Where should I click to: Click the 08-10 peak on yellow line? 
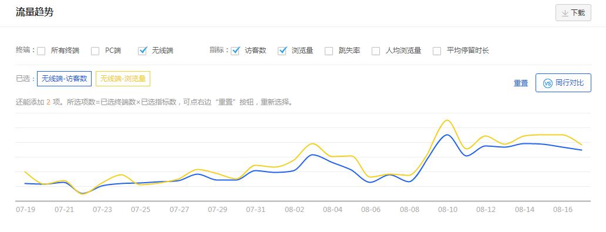pyautogui.click(x=447, y=120)
